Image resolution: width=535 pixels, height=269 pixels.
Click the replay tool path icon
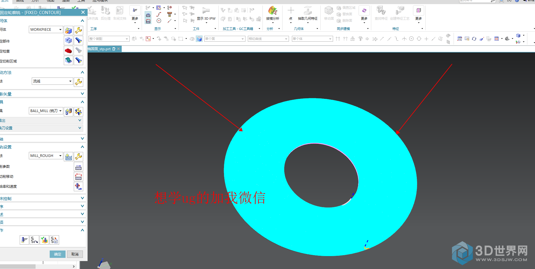click(x=34, y=240)
